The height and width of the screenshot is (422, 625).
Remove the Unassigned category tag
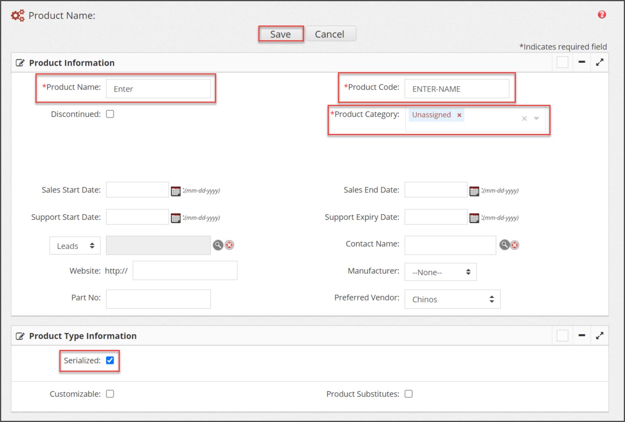point(459,115)
